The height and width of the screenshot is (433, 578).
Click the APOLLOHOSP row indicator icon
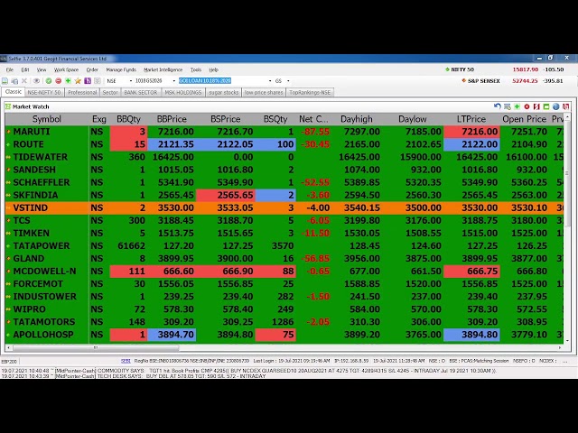coord(8,335)
